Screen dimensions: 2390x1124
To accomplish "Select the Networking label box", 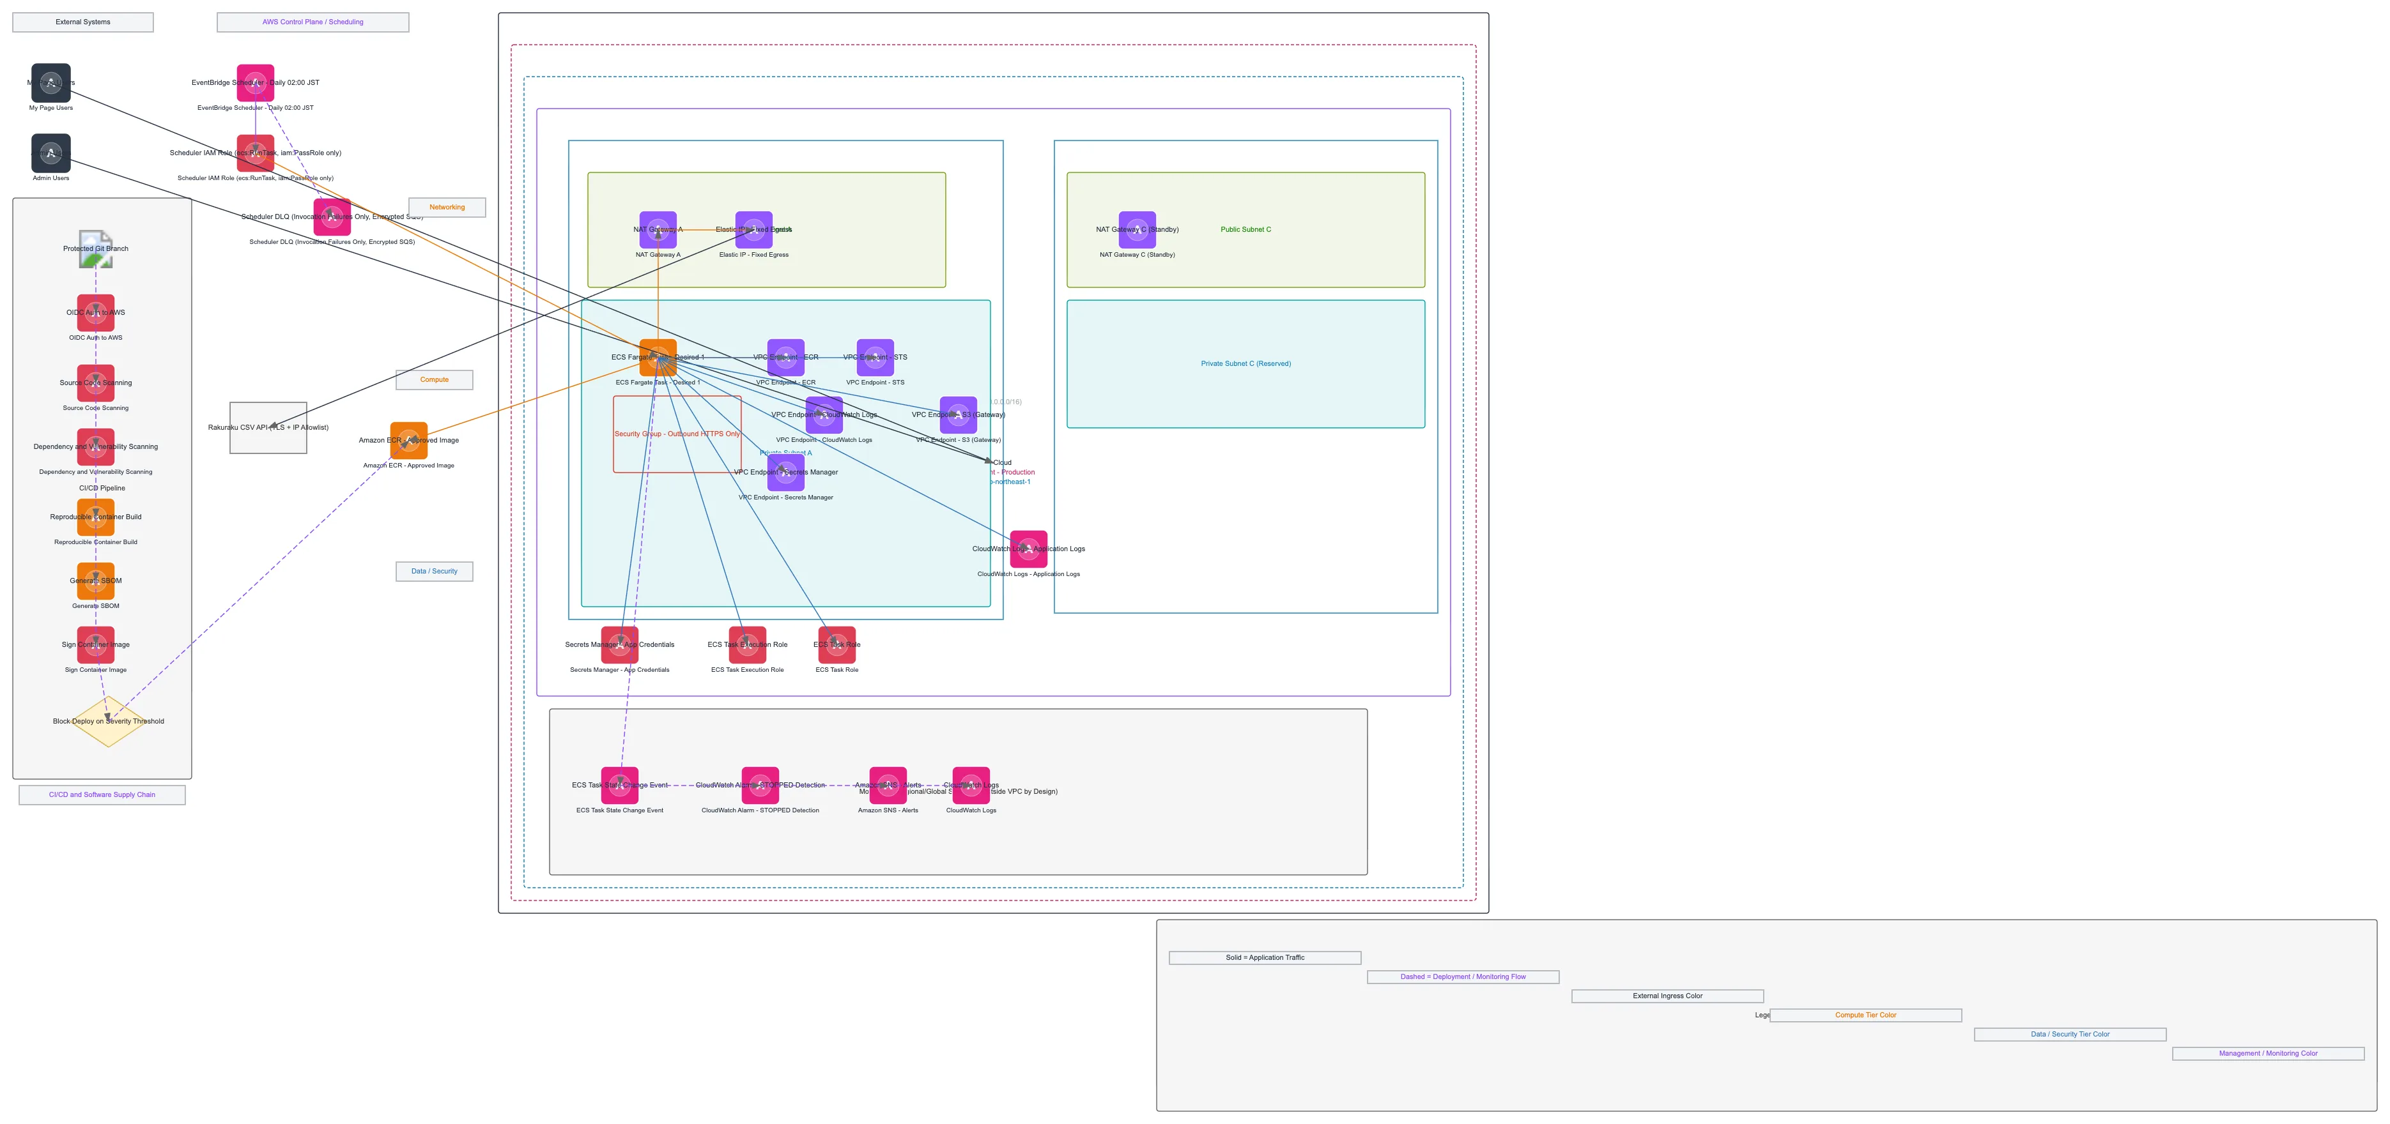I will [447, 208].
